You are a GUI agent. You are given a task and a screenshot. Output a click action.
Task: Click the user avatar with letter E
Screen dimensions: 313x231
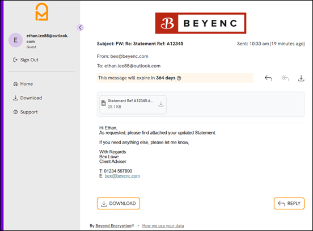coord(15,40)
